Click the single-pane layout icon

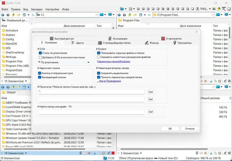(x=193, y=9)
